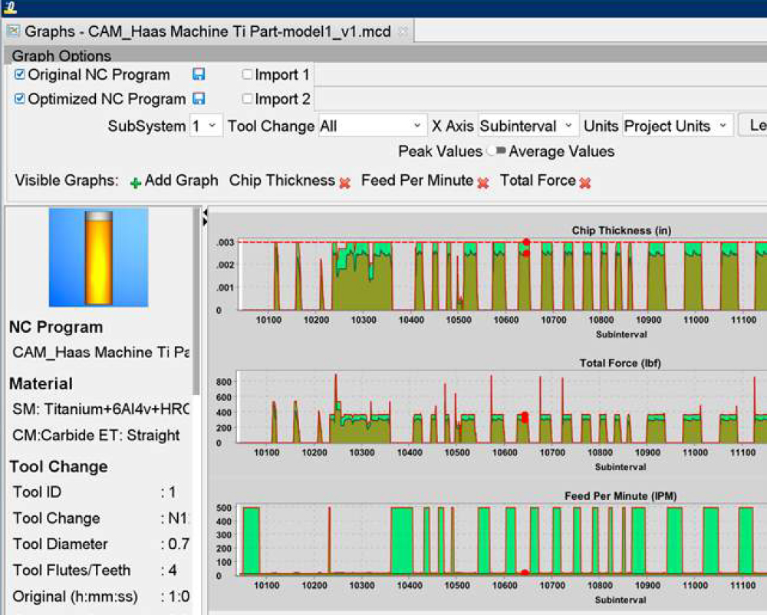767x615 pixels.
Task: Remove the Chip Thickness graph
Action: pyautogui.click(x=345, y=183)
